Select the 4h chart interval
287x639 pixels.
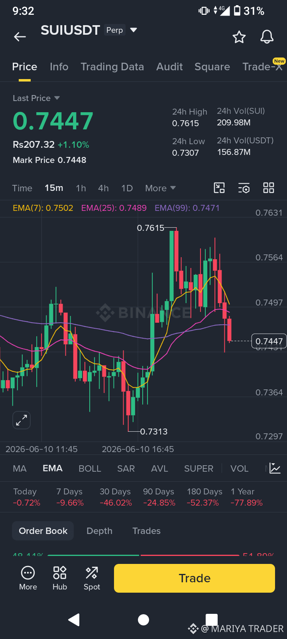tap(103, 188)
